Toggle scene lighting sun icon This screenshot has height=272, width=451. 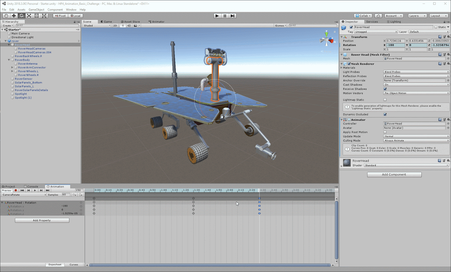[123, 26]
